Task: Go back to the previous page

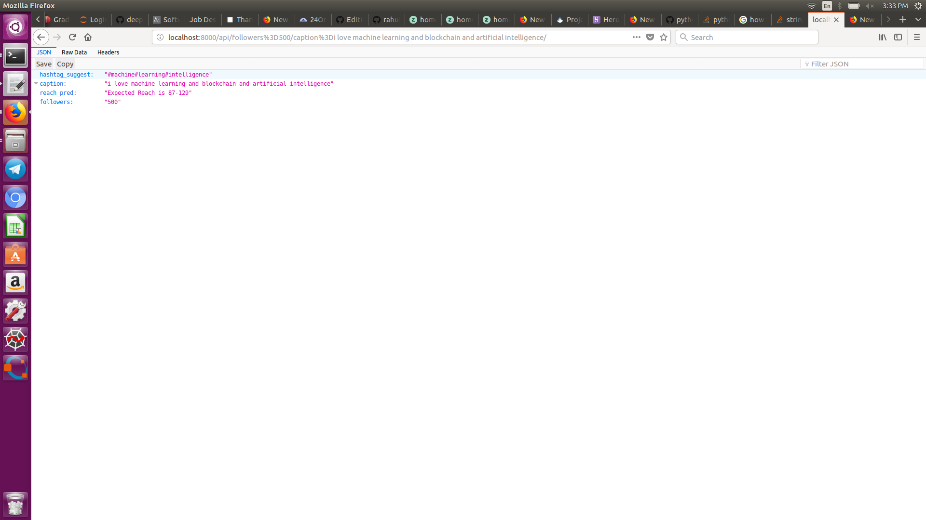Action: point(41,37)
